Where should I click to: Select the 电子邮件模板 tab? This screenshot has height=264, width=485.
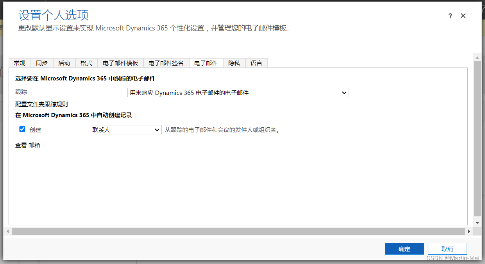tap(120, 63)
